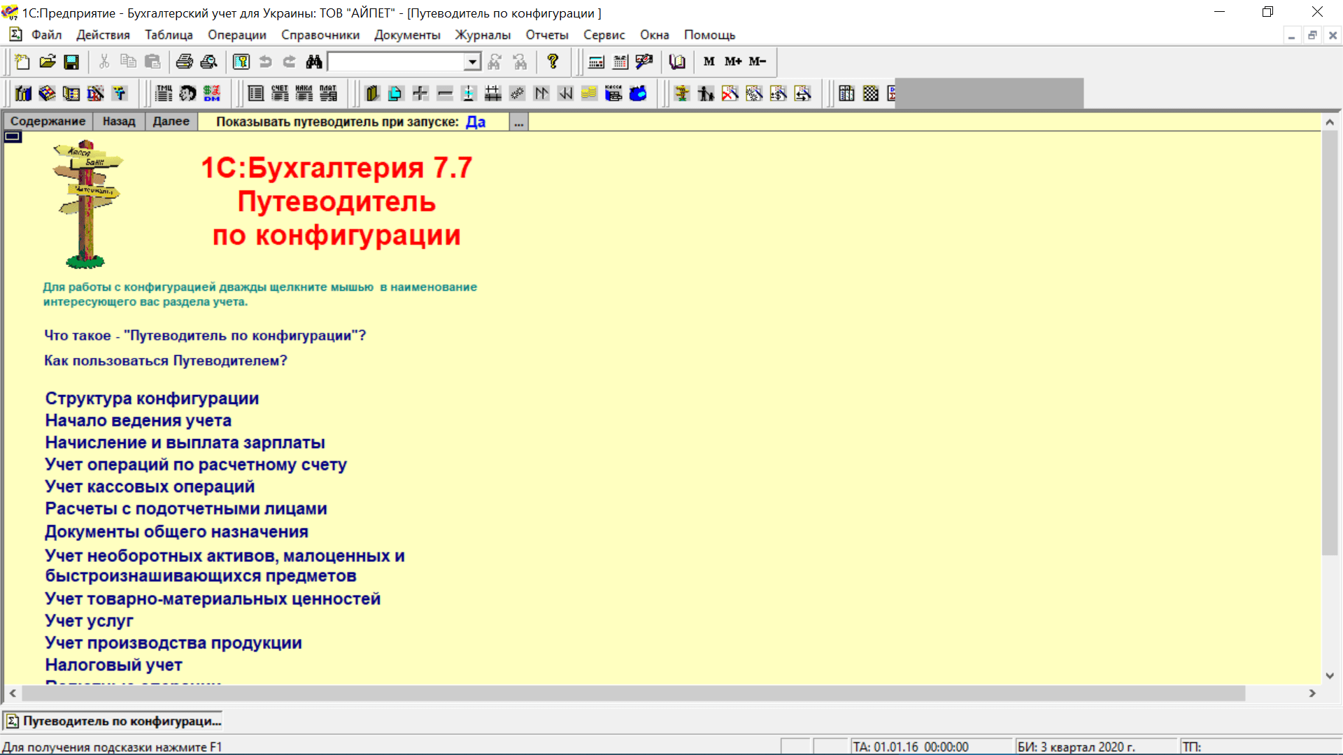Click the open book syntax helper icon
Image resolution: width=1343 pixels, height=755 pixels.
click(676, 62)
